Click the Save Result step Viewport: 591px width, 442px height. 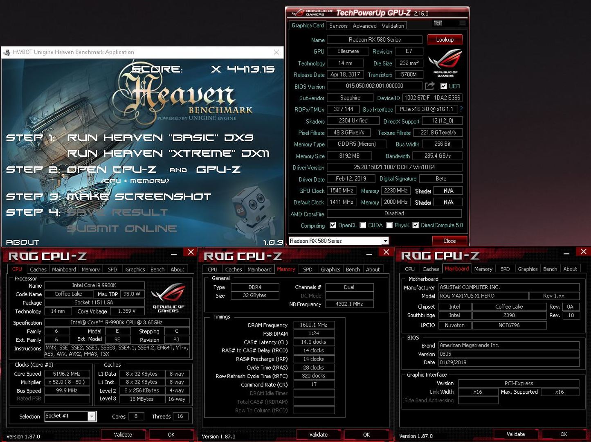click(x=117, y=213)
